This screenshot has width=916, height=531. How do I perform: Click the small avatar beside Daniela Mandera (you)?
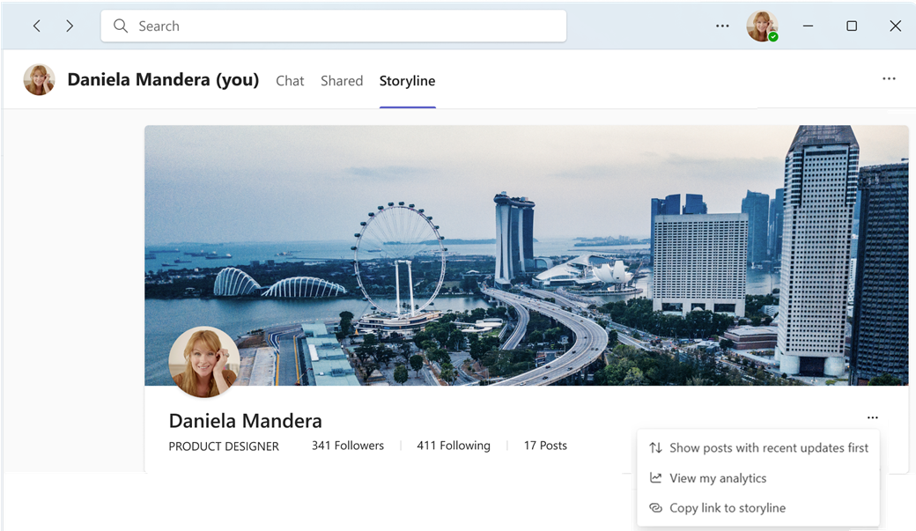coord(39,80)
